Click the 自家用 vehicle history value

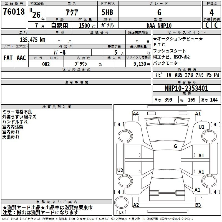(59, 26)
